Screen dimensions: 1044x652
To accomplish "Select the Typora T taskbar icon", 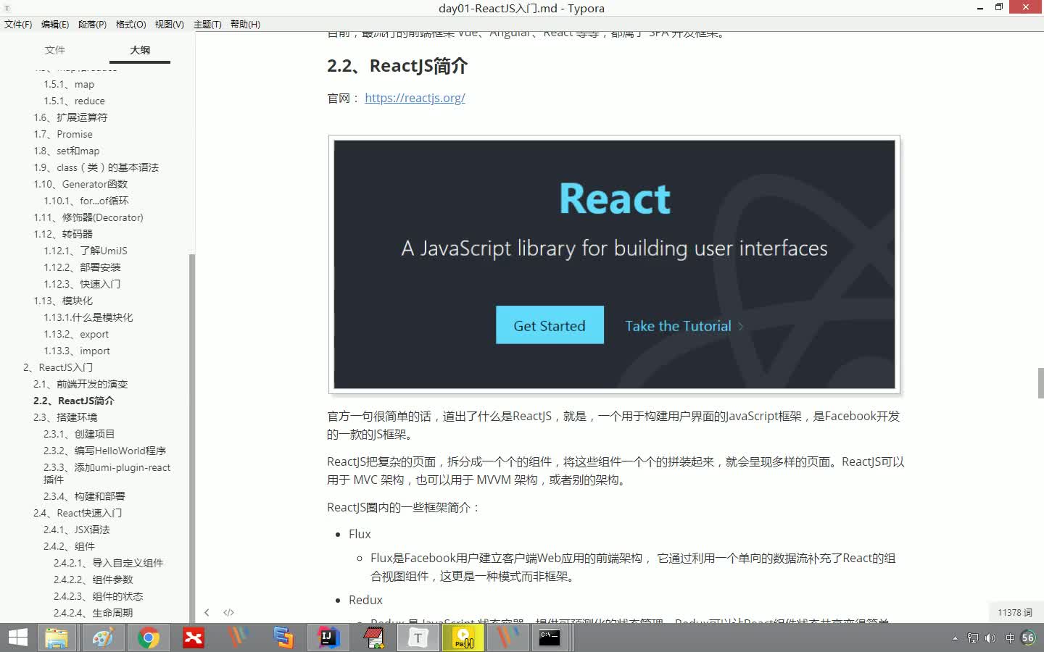I will (x=418, y=638).
